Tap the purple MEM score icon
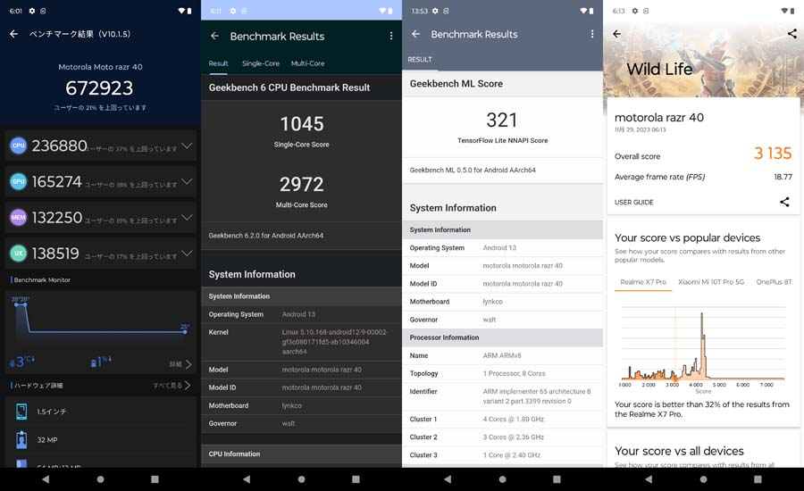Viewport: 804px width, 491px height. pyautogui.click(x=19, y=217)
